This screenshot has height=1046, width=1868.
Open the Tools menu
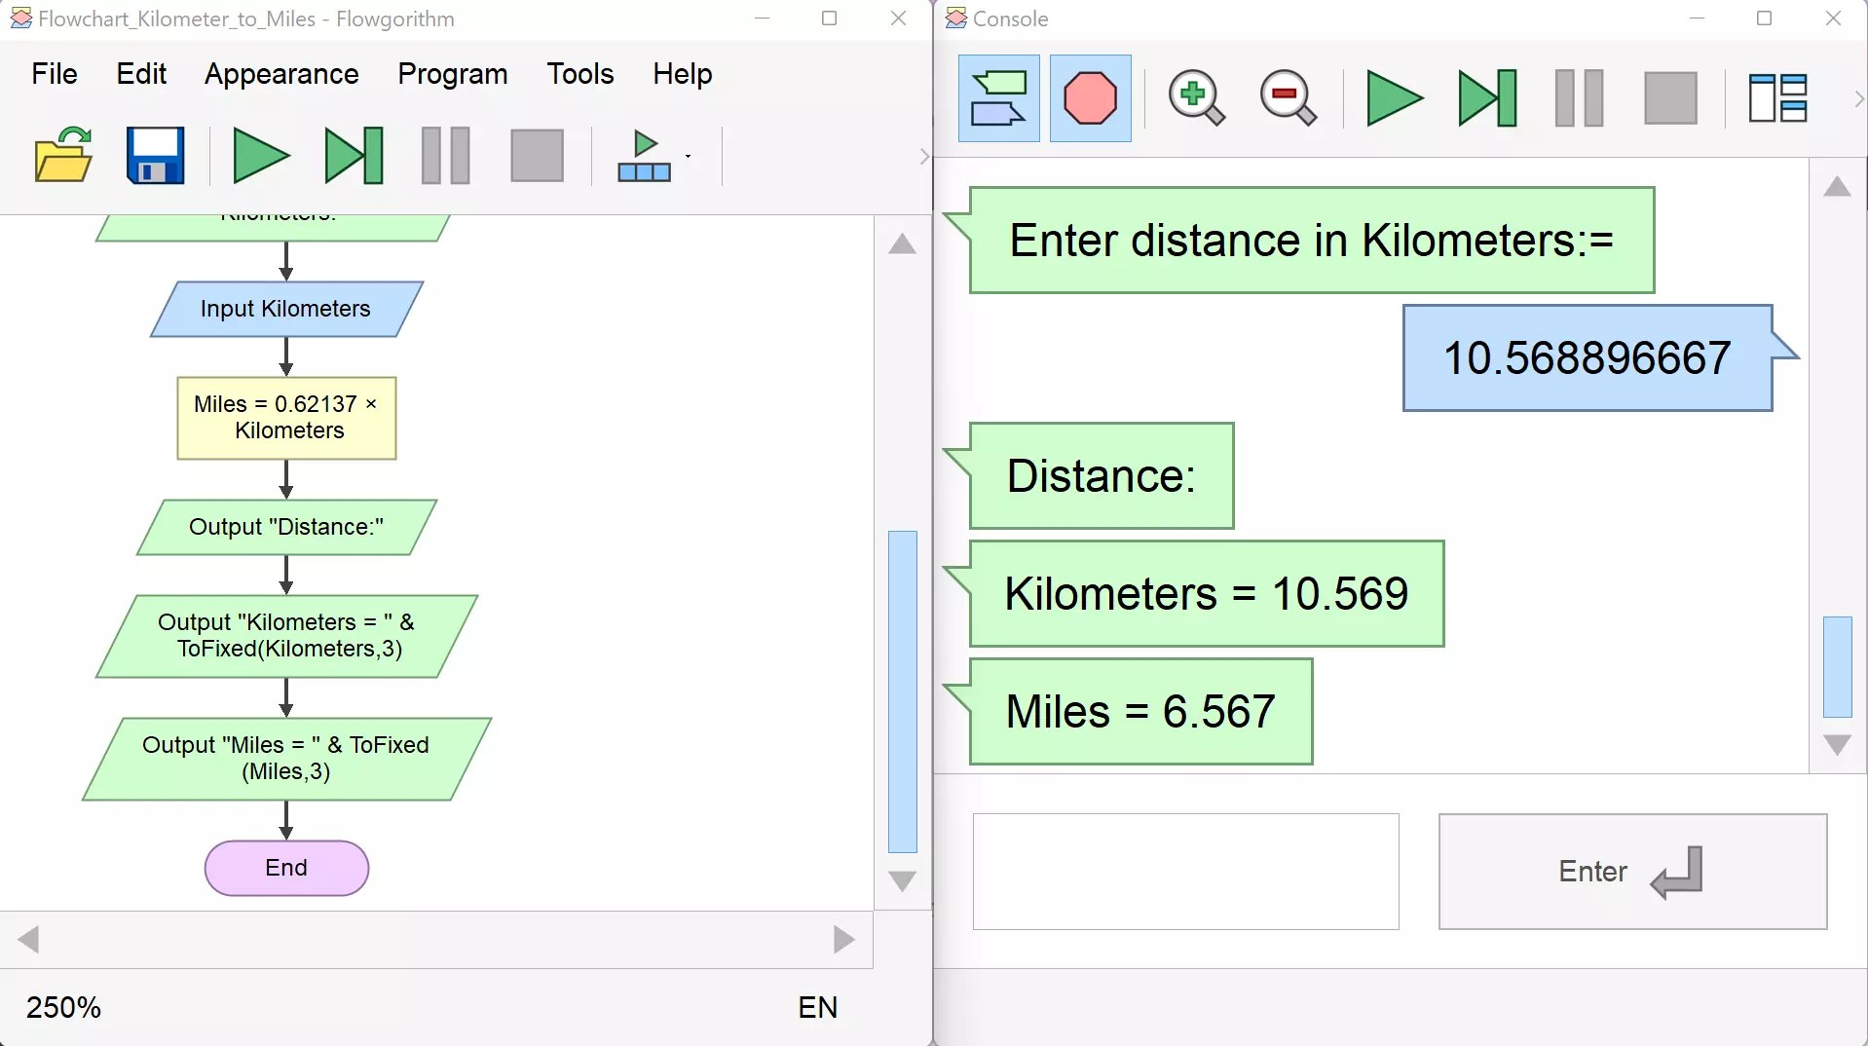tap(579, 73)
